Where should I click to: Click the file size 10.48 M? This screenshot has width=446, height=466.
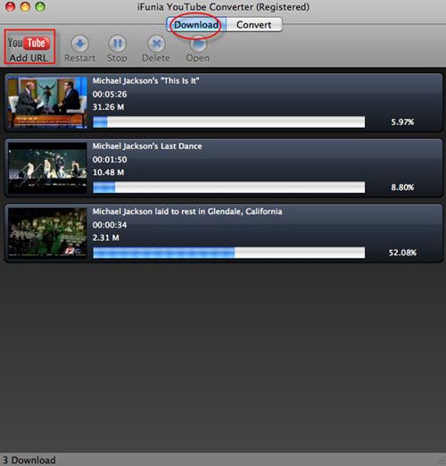coord(108,172)
